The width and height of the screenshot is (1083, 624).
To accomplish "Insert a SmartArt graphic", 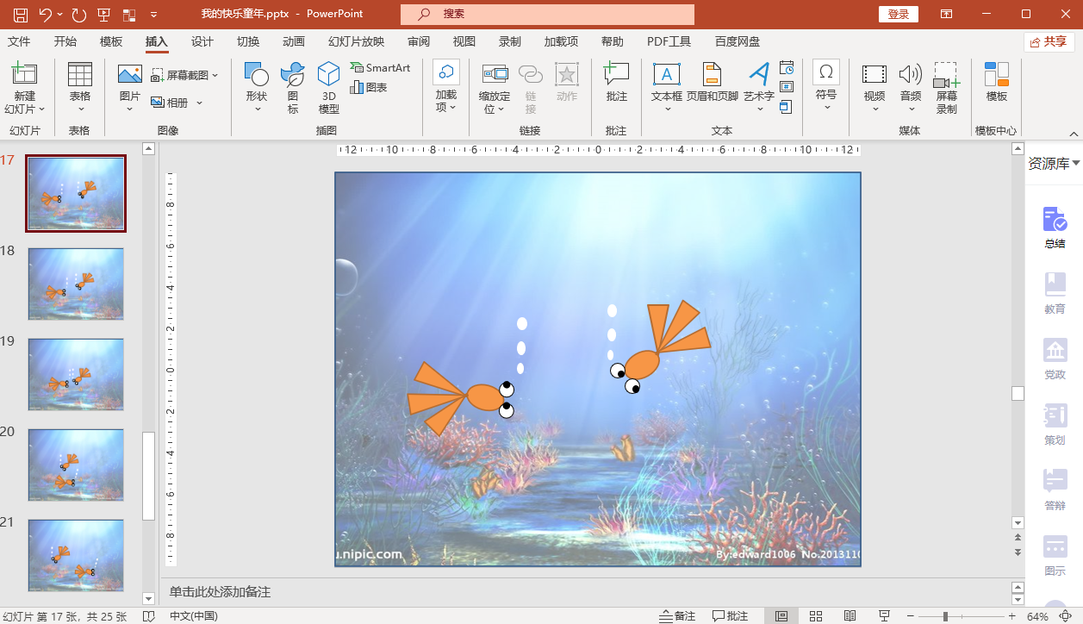I will (x=380, y=68).
